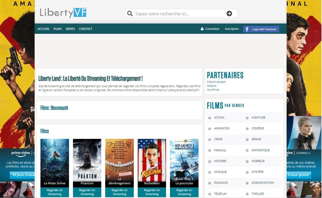322x198 pixels.
Task: Click the bullet icon next to Science-Fiction
Action: (247, 183)
